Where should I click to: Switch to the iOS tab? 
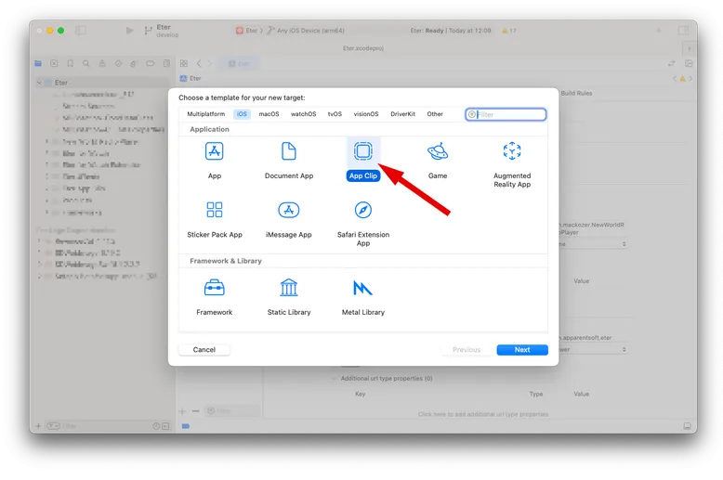point(242,114)
